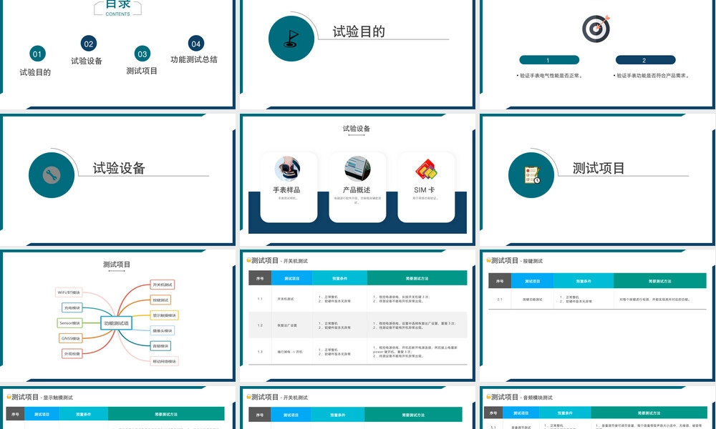Image resolution: width=716 pixels, height=429 pixels.
Task: Click the 开关机测试 mind map node
Action: tap(163, 285)
